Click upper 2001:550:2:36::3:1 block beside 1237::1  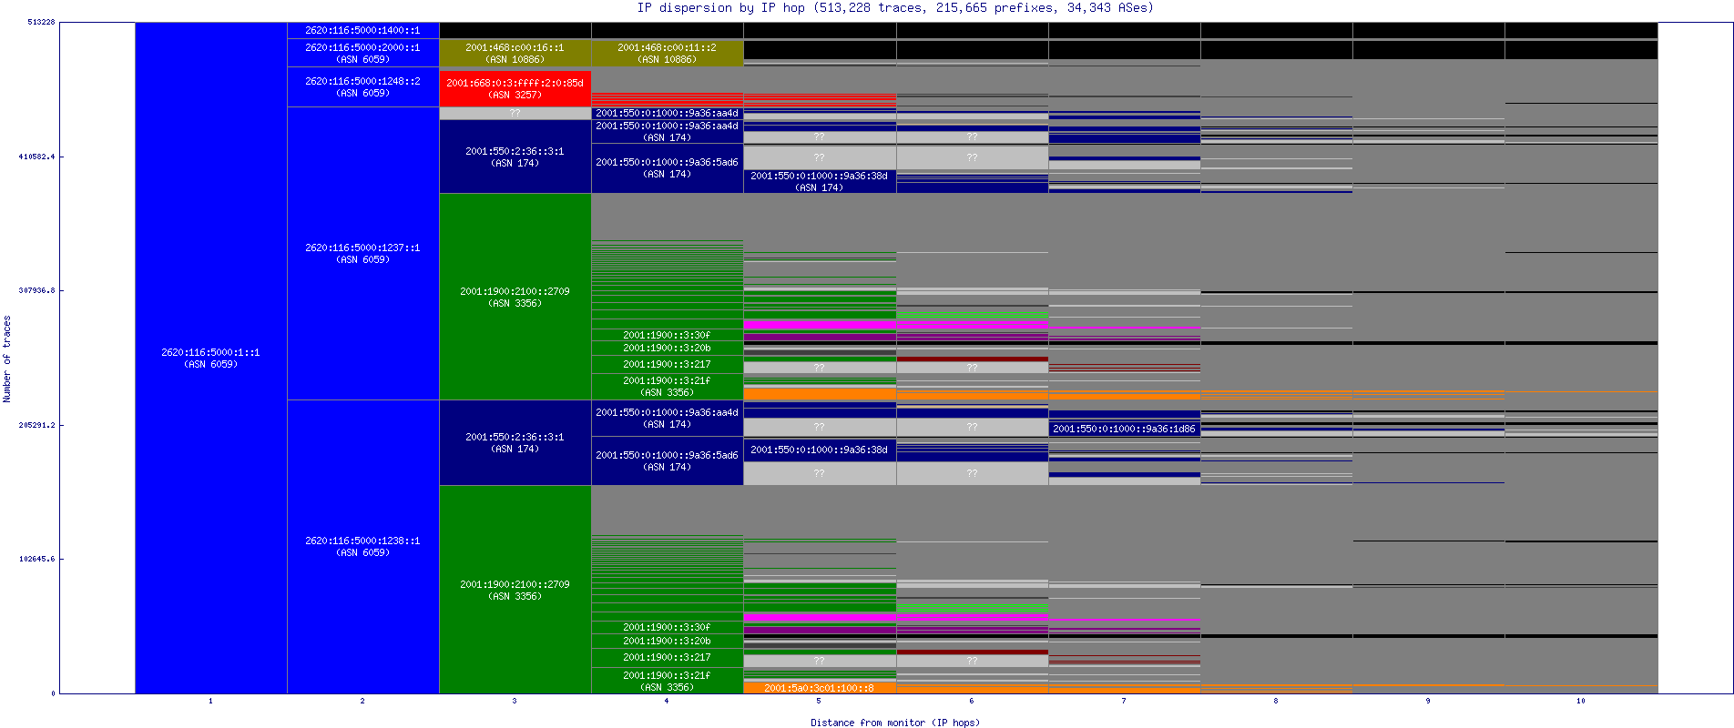pos(515,157)
